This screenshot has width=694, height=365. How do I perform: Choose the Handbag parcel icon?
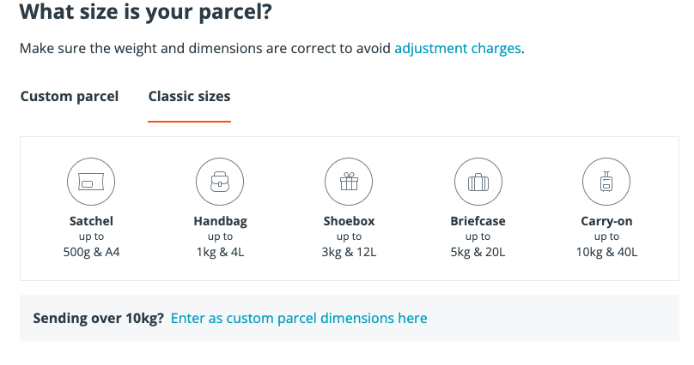pyautogui.click(x=220, y=182)
